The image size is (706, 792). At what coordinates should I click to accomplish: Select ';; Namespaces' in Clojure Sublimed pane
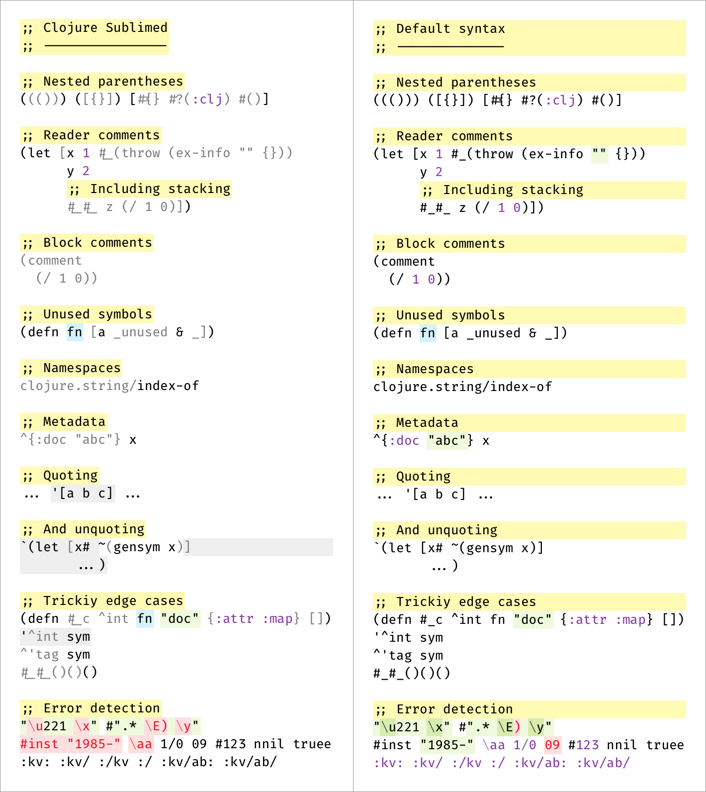pos(71,368)
